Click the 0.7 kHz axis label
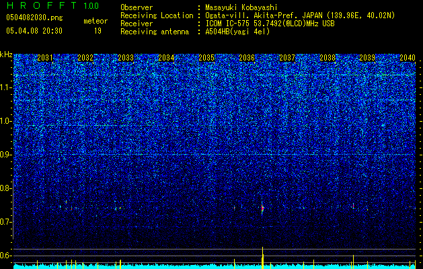The height and width of the screenshot is (269, 423). pos(5,222)
